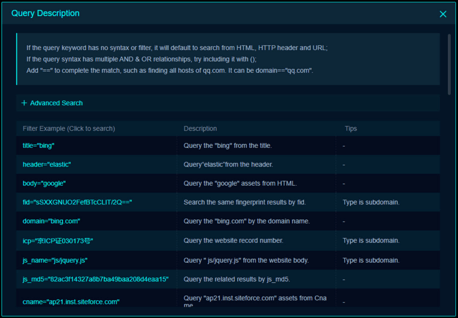Click the siteforce Cname assets description
458x318 pixels.
[255, 301]
